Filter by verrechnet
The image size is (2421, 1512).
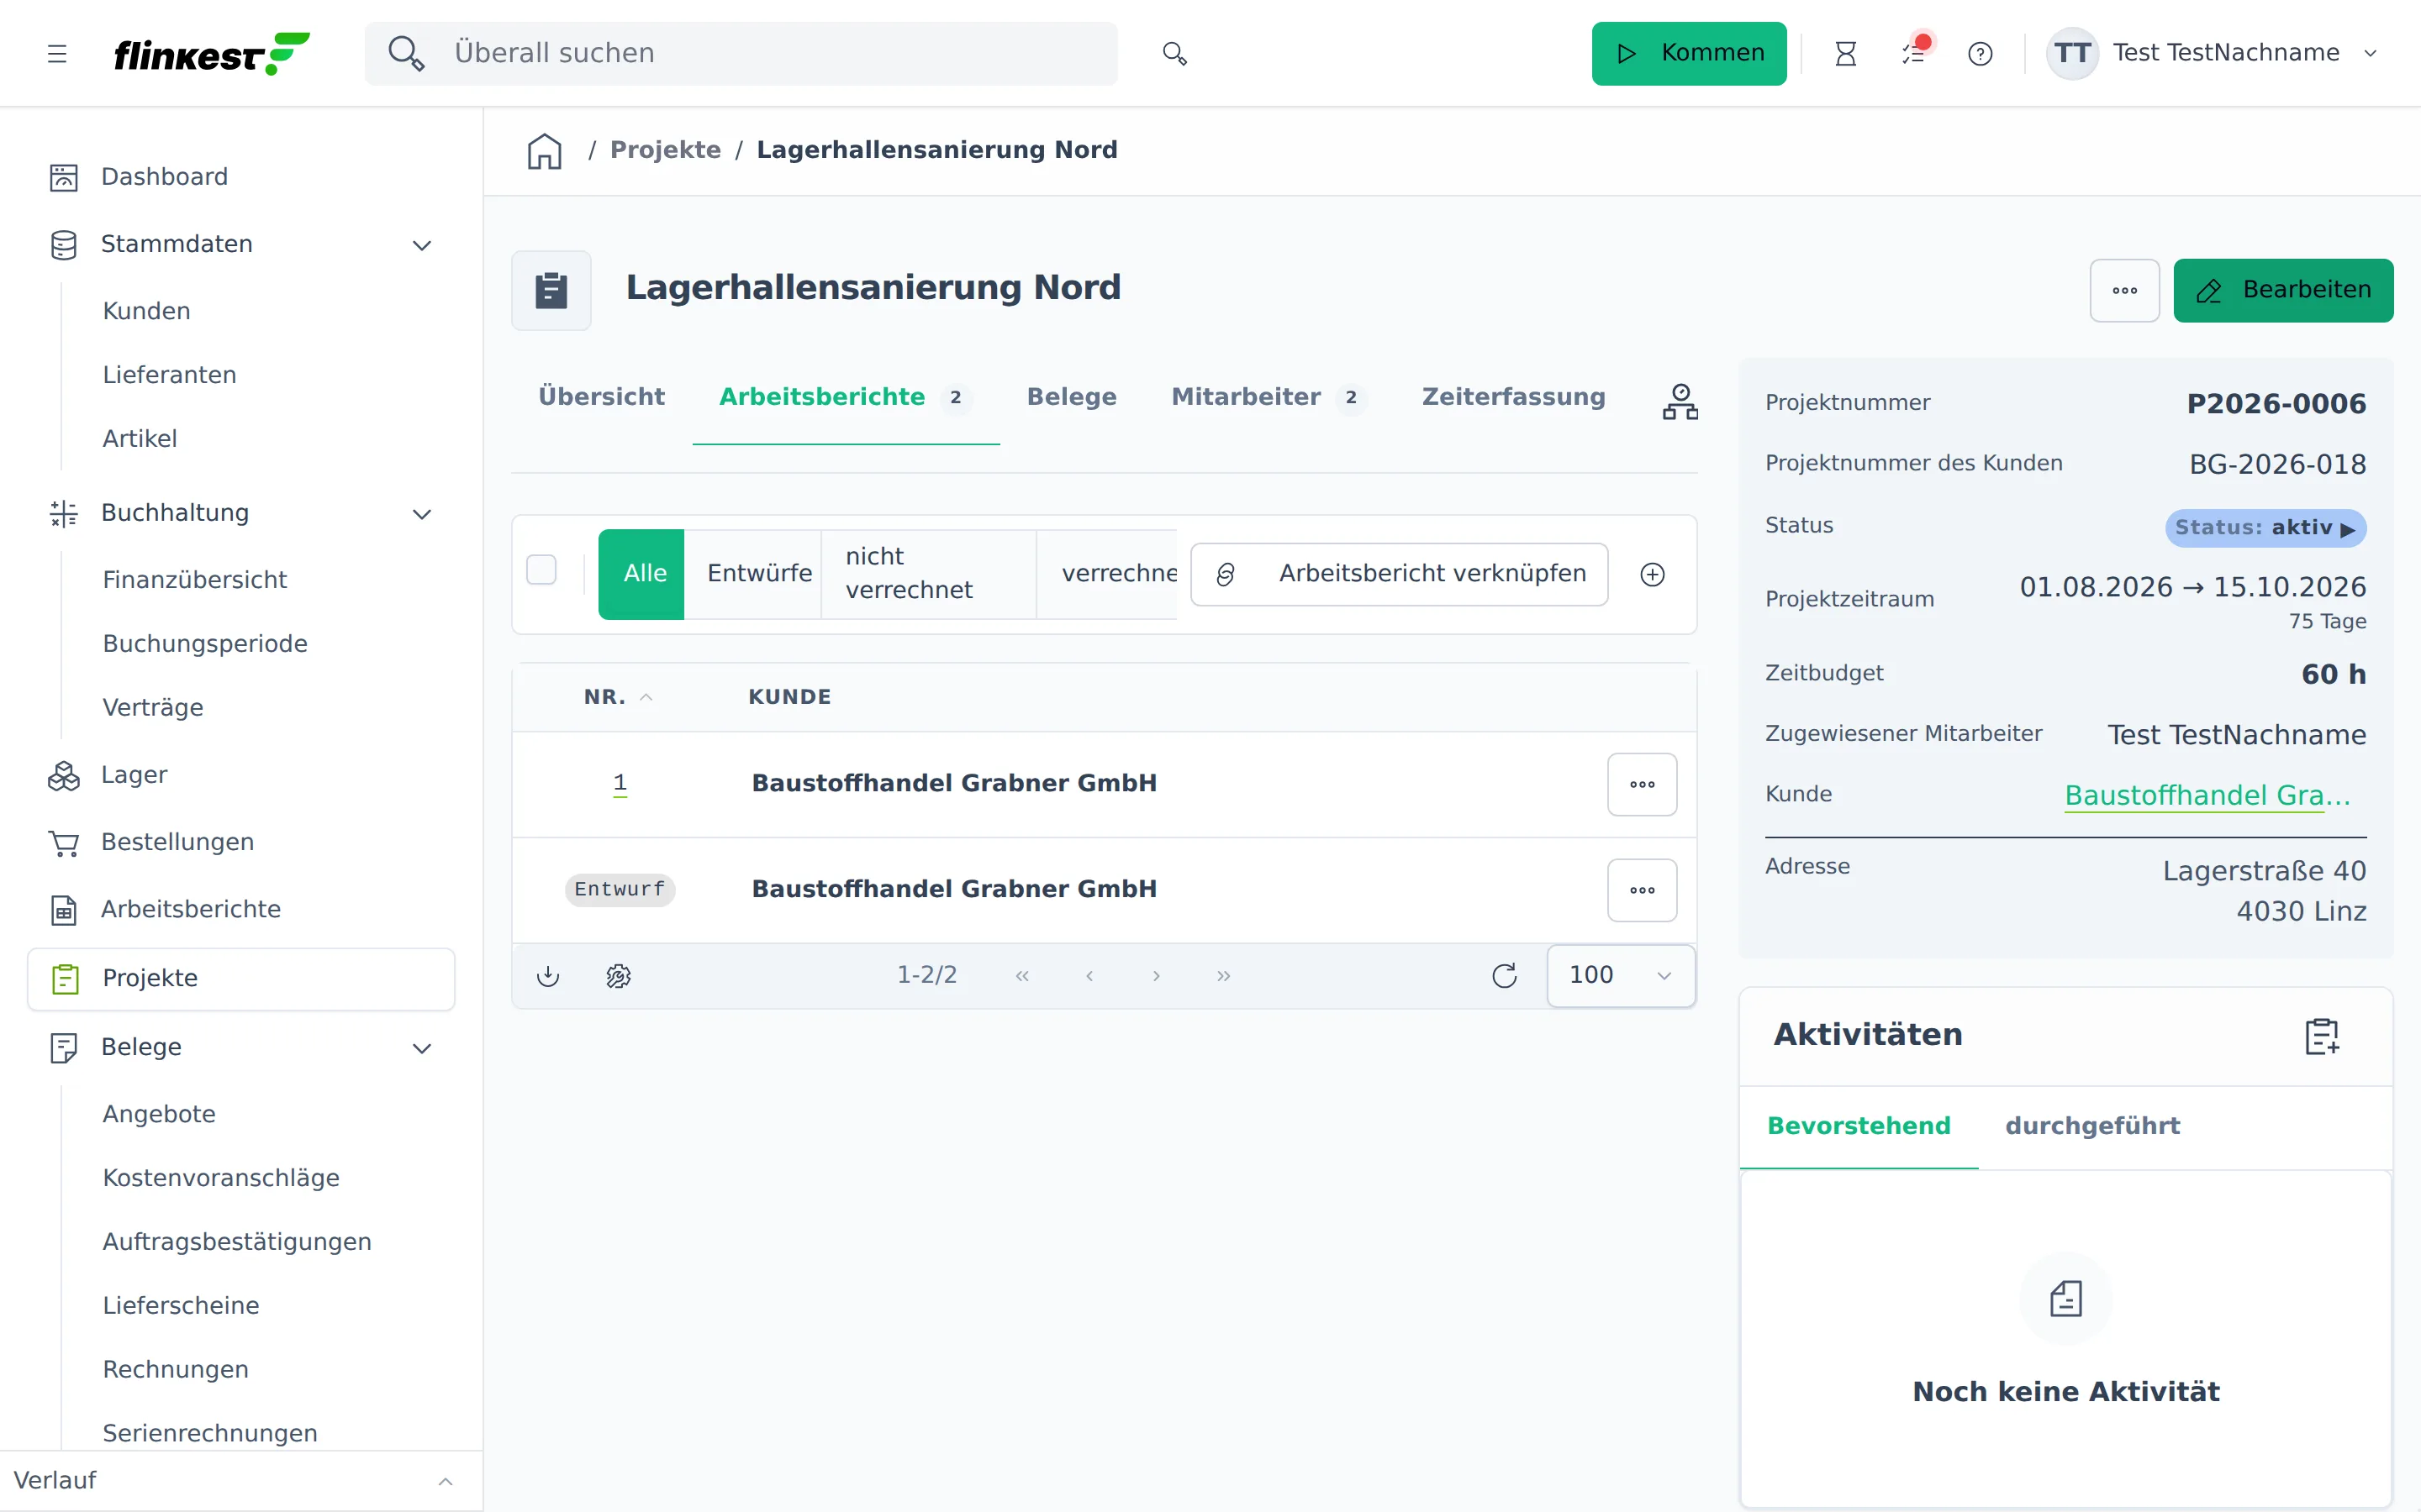[x=1109, y=574]
